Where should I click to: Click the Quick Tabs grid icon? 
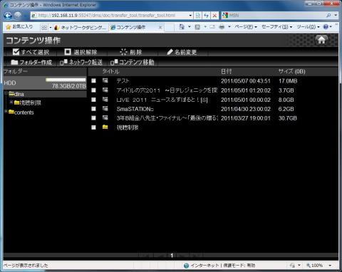(x=44, y=28)
